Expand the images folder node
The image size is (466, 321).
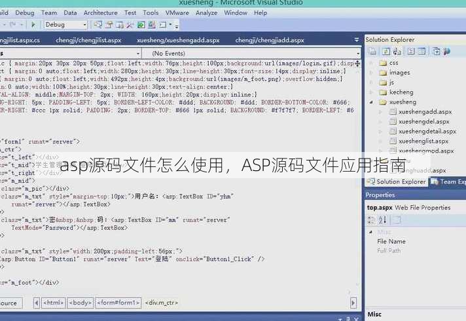(x=371, y=73)
